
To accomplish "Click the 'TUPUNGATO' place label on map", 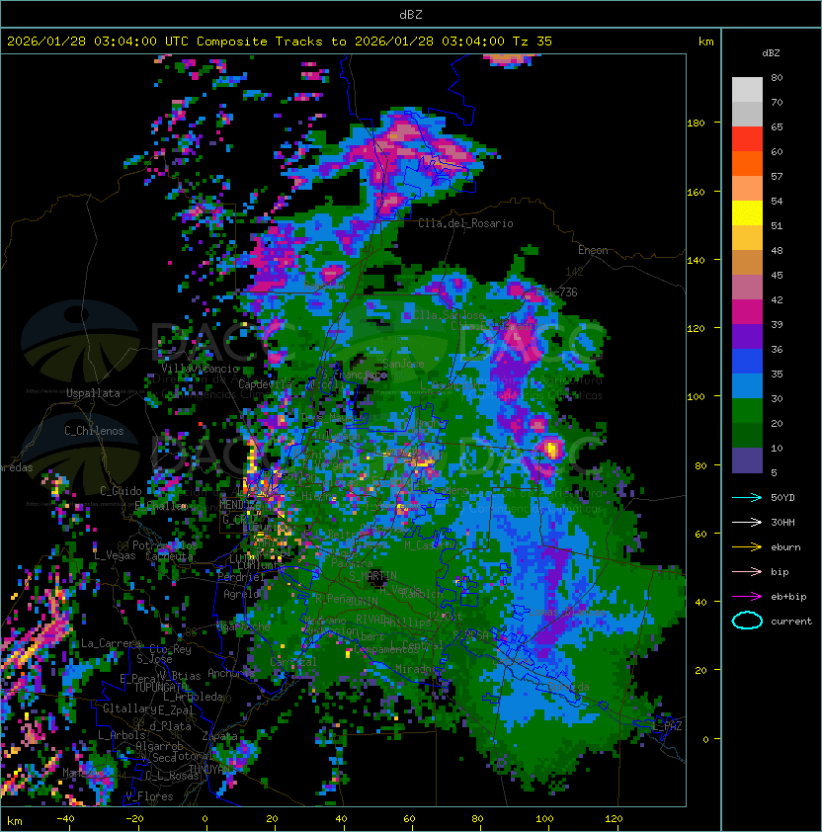I will pyautogui.click(x=159, y=687).
